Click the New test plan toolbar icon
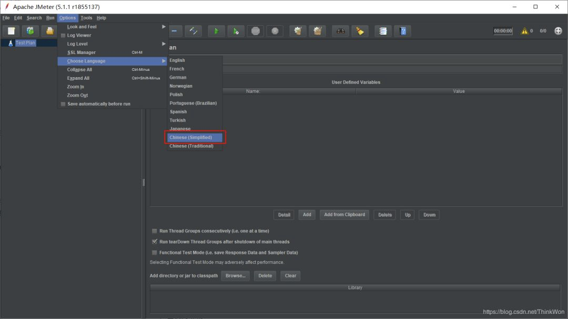568x319 pixels. click(x=11, y=31)
